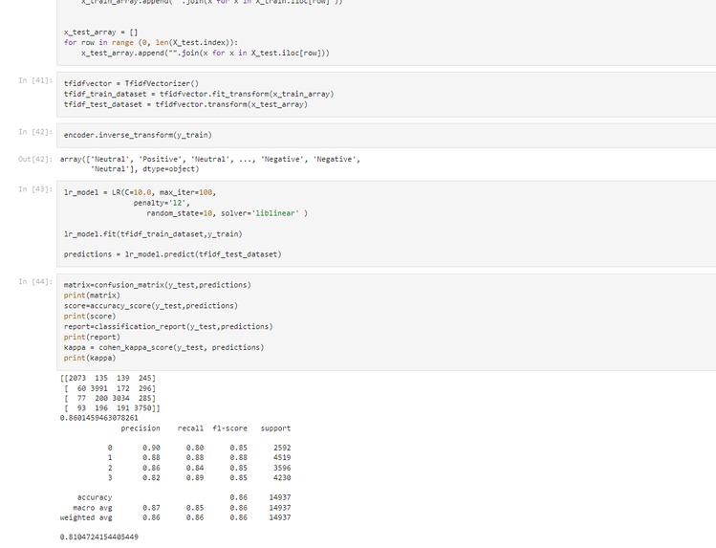
Task: Click the support value 4519 for class 1
Action: (282, 457)
